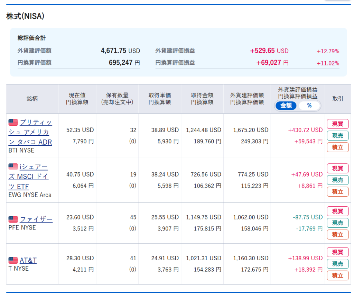Click the US flag next to ブリティッシュ アメリカン タバコ
The image size is (354, 298).
coord(13,122)
